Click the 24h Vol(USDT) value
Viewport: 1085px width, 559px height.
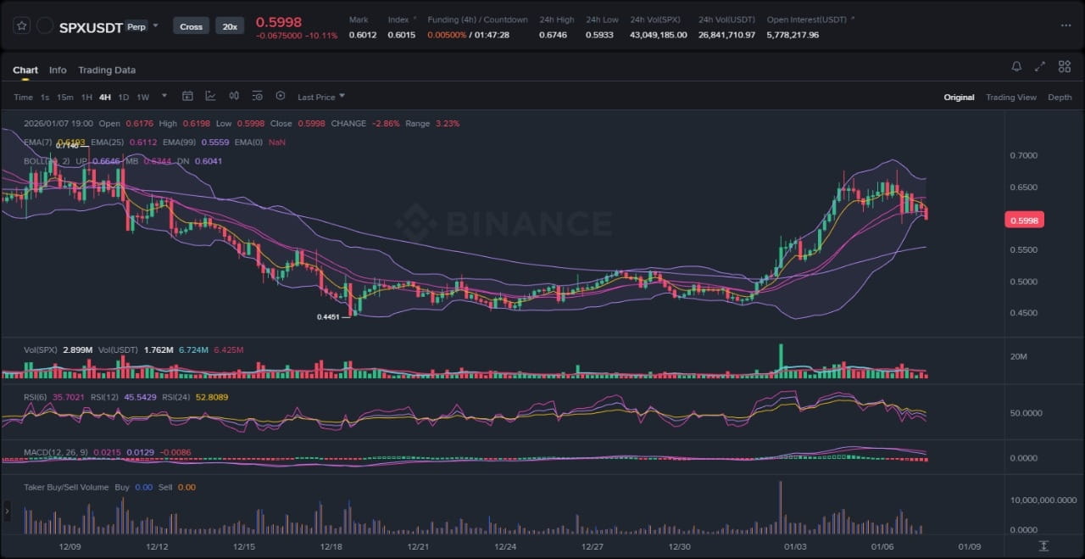[x=726, y=35]
